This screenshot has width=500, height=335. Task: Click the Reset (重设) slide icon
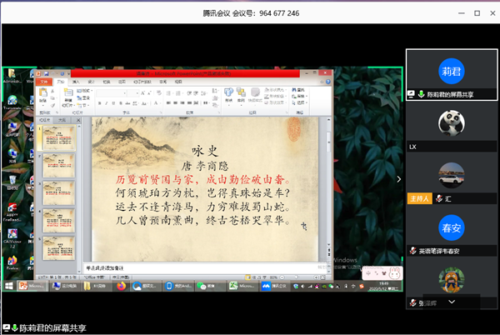[83, 98]
